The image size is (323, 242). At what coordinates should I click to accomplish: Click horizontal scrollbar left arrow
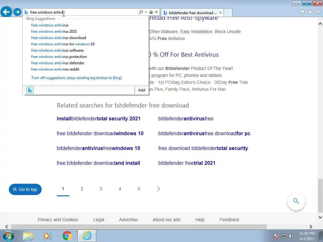[7, 227]
